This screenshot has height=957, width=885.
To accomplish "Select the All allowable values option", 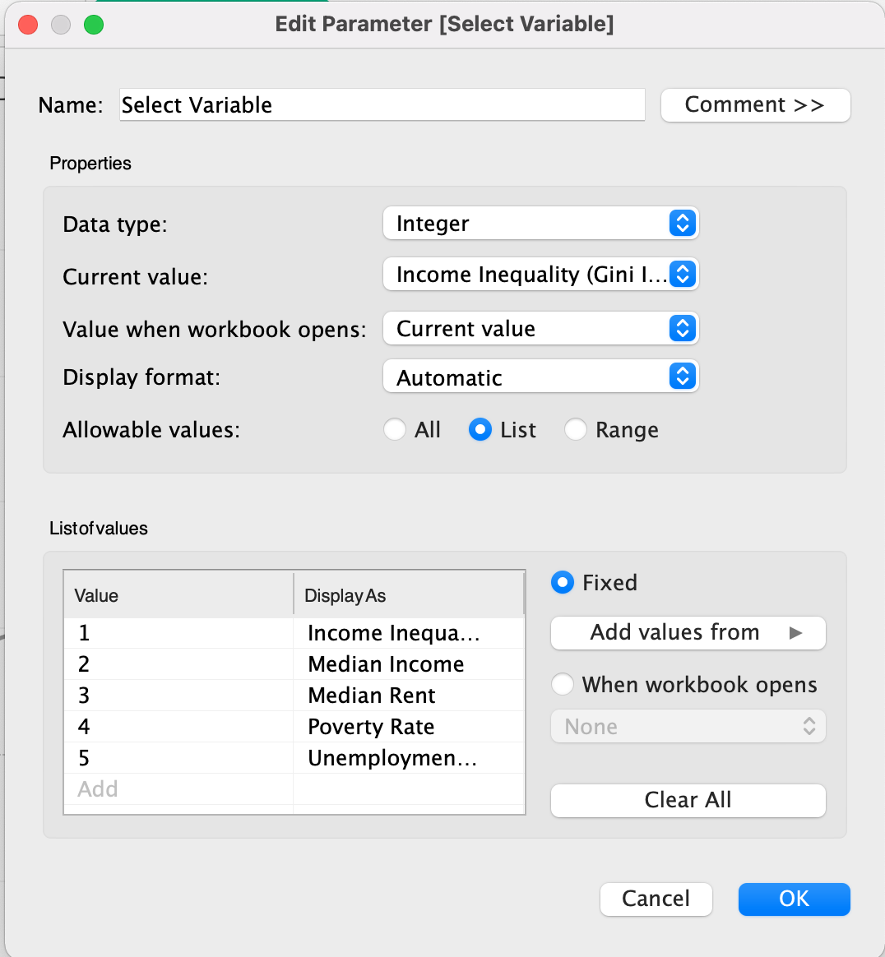I will (395, 429).
